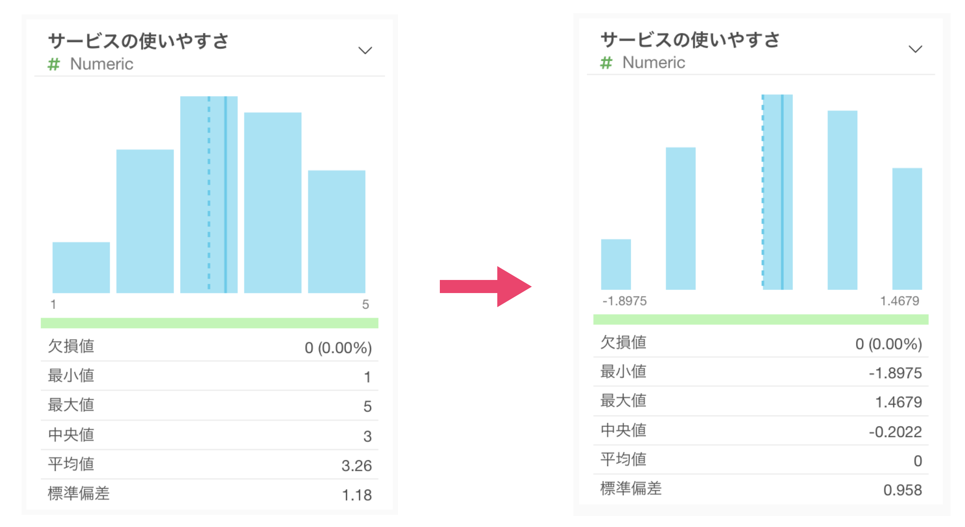
Task: Click the green hash icon in right card
Action: tap(606, 63)
